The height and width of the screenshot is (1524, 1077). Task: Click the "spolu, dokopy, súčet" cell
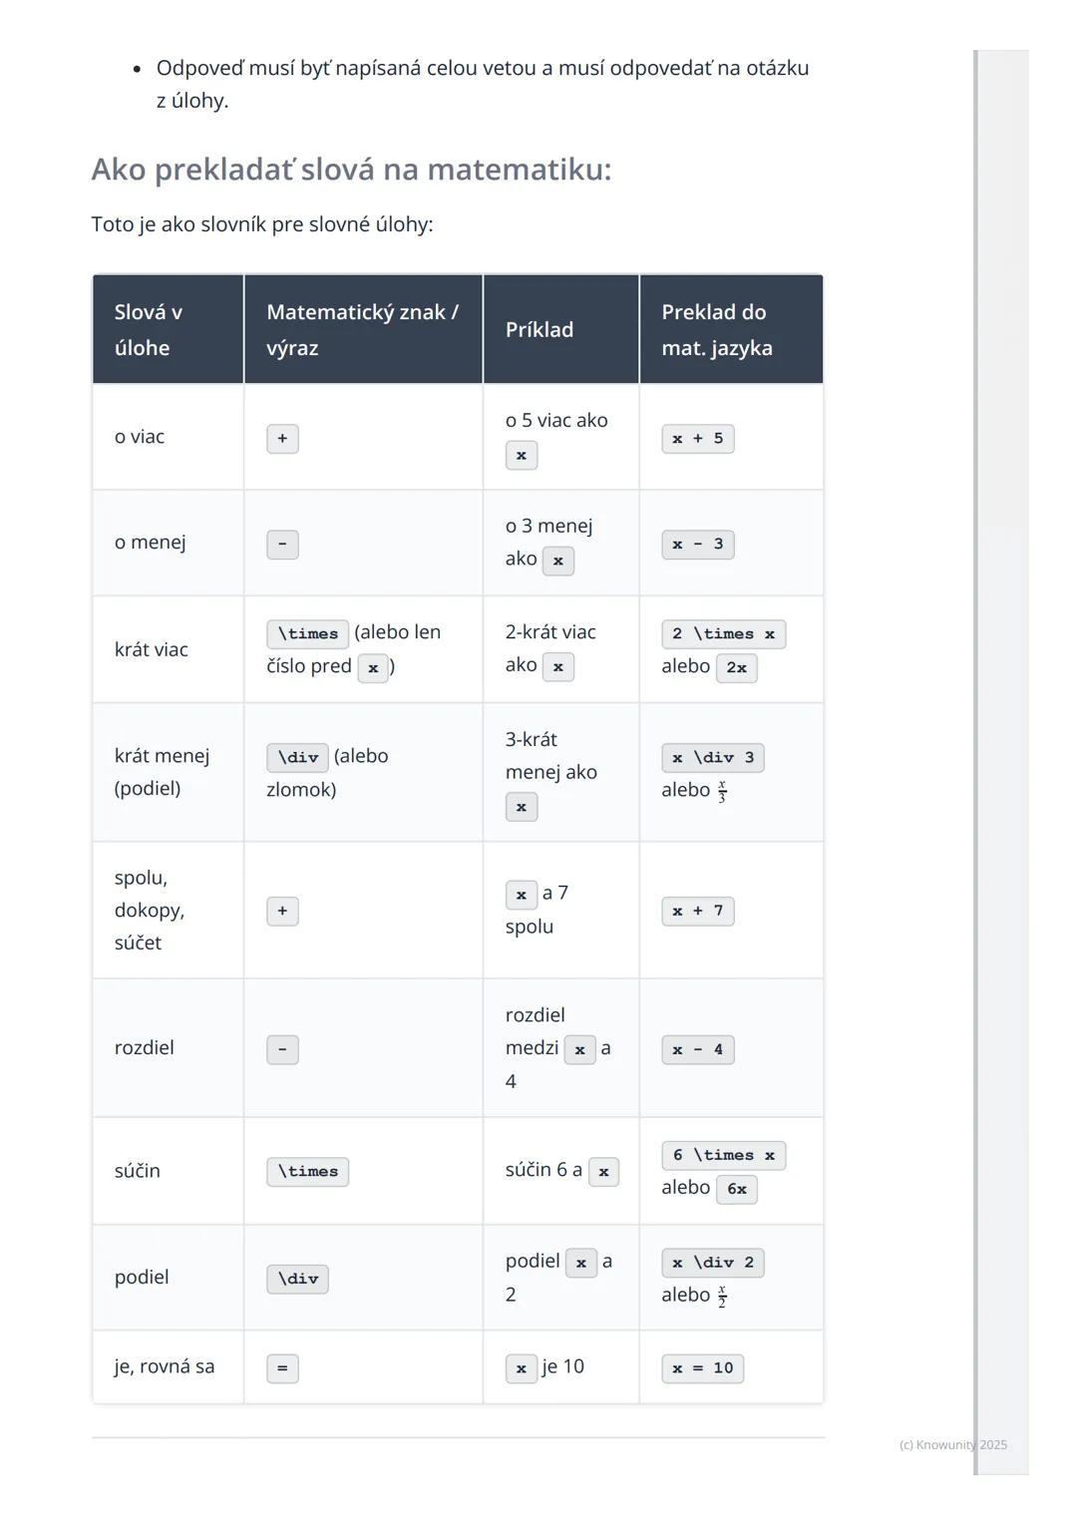tap(150, 910)
